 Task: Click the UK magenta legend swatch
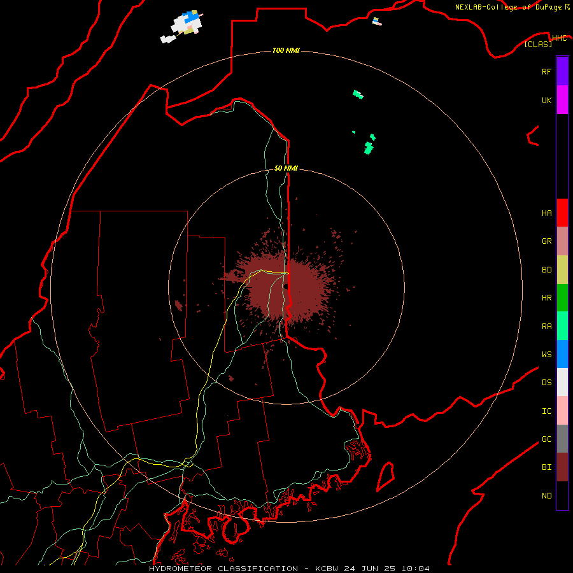pos(562,100)
